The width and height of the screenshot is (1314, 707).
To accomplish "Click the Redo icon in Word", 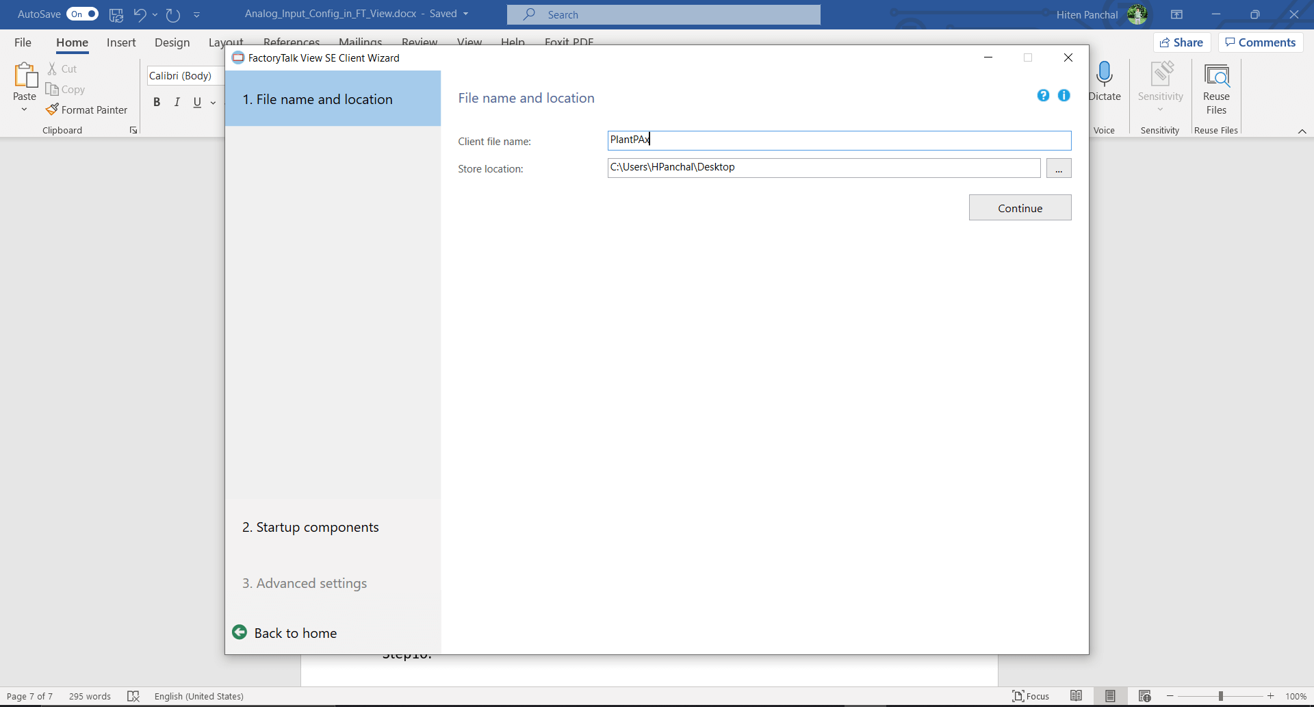I will [173, 14].
